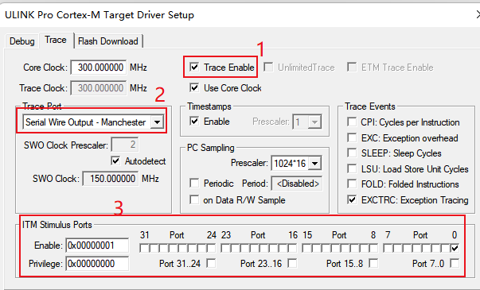The height and width of the screenshot is (290, 480).
Task: Switch to the Debug tab
Action: [x=21, y=41]
